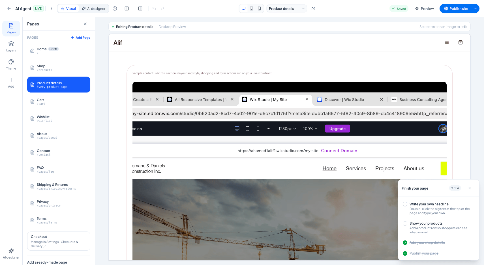The height and width of the screenshot is (265, 484).
Task: Open Layers in the left sidebar
Action: [x=11, y=46]
